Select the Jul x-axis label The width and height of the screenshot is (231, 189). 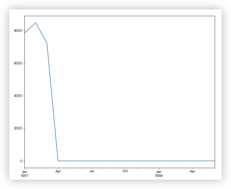coord(92,171)
